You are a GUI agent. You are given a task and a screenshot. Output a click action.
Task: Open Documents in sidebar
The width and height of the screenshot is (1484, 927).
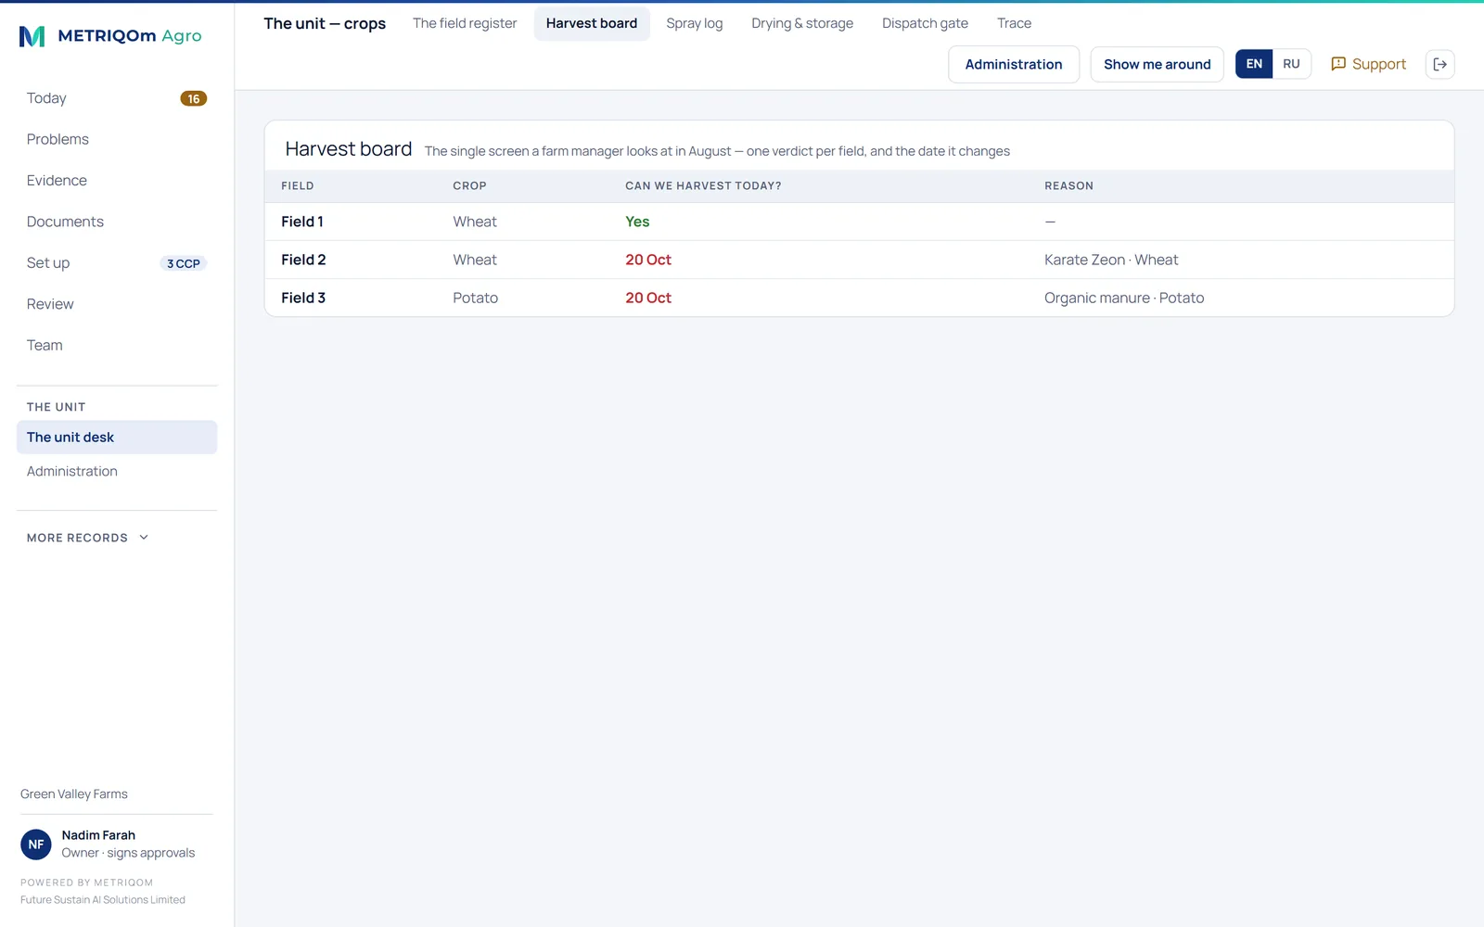(117, 222)
